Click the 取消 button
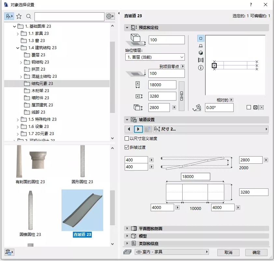The height and width of the screenshot is (261, 274). click(228, 253)
